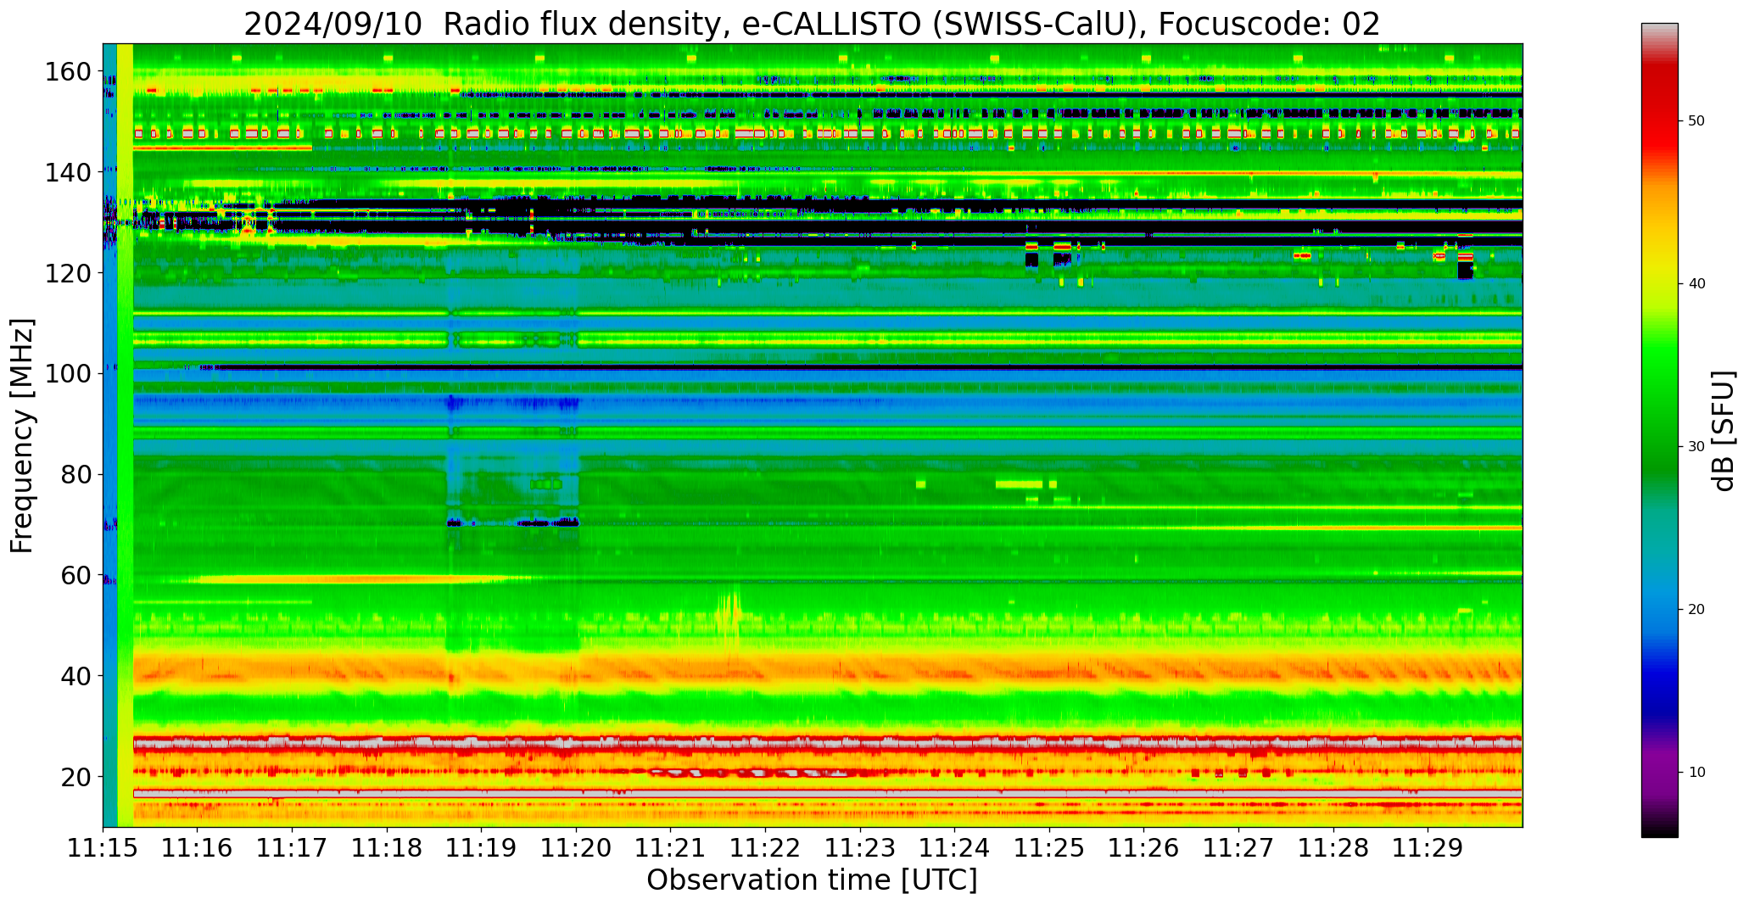
Task: Click the 'Frequency [MHz]' y-axis label
Action: 22,436
